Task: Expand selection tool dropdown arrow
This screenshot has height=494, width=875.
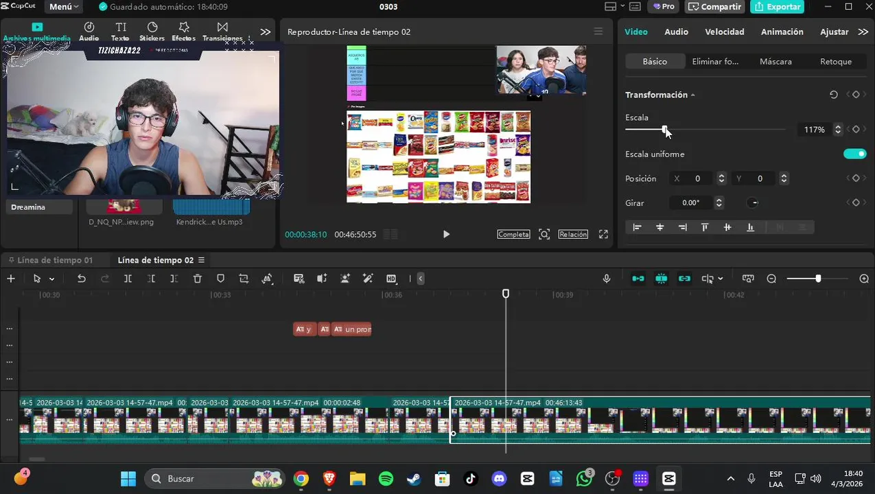Action: [51, 279]
